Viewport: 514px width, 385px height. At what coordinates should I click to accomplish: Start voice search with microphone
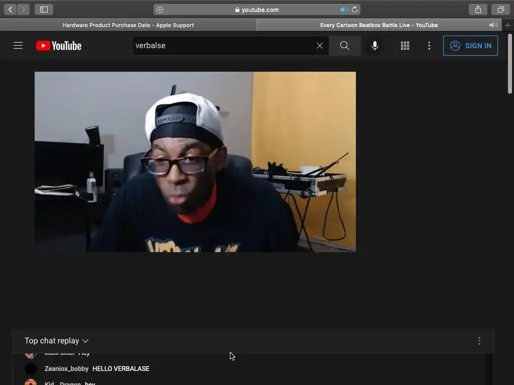coord(375,46)
